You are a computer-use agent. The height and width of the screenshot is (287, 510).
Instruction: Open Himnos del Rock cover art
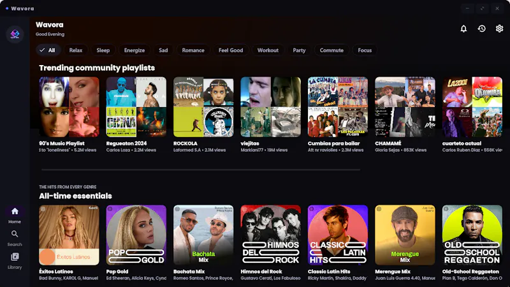(x=270, y=235)
